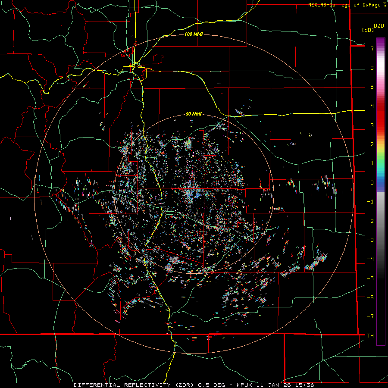Select the -5 dB scale label
The image size is (388, 388).
pyautogui.click(x=370, y=278)
